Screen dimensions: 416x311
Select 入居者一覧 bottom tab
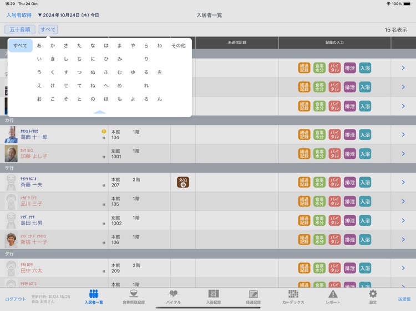click(94, 297)
